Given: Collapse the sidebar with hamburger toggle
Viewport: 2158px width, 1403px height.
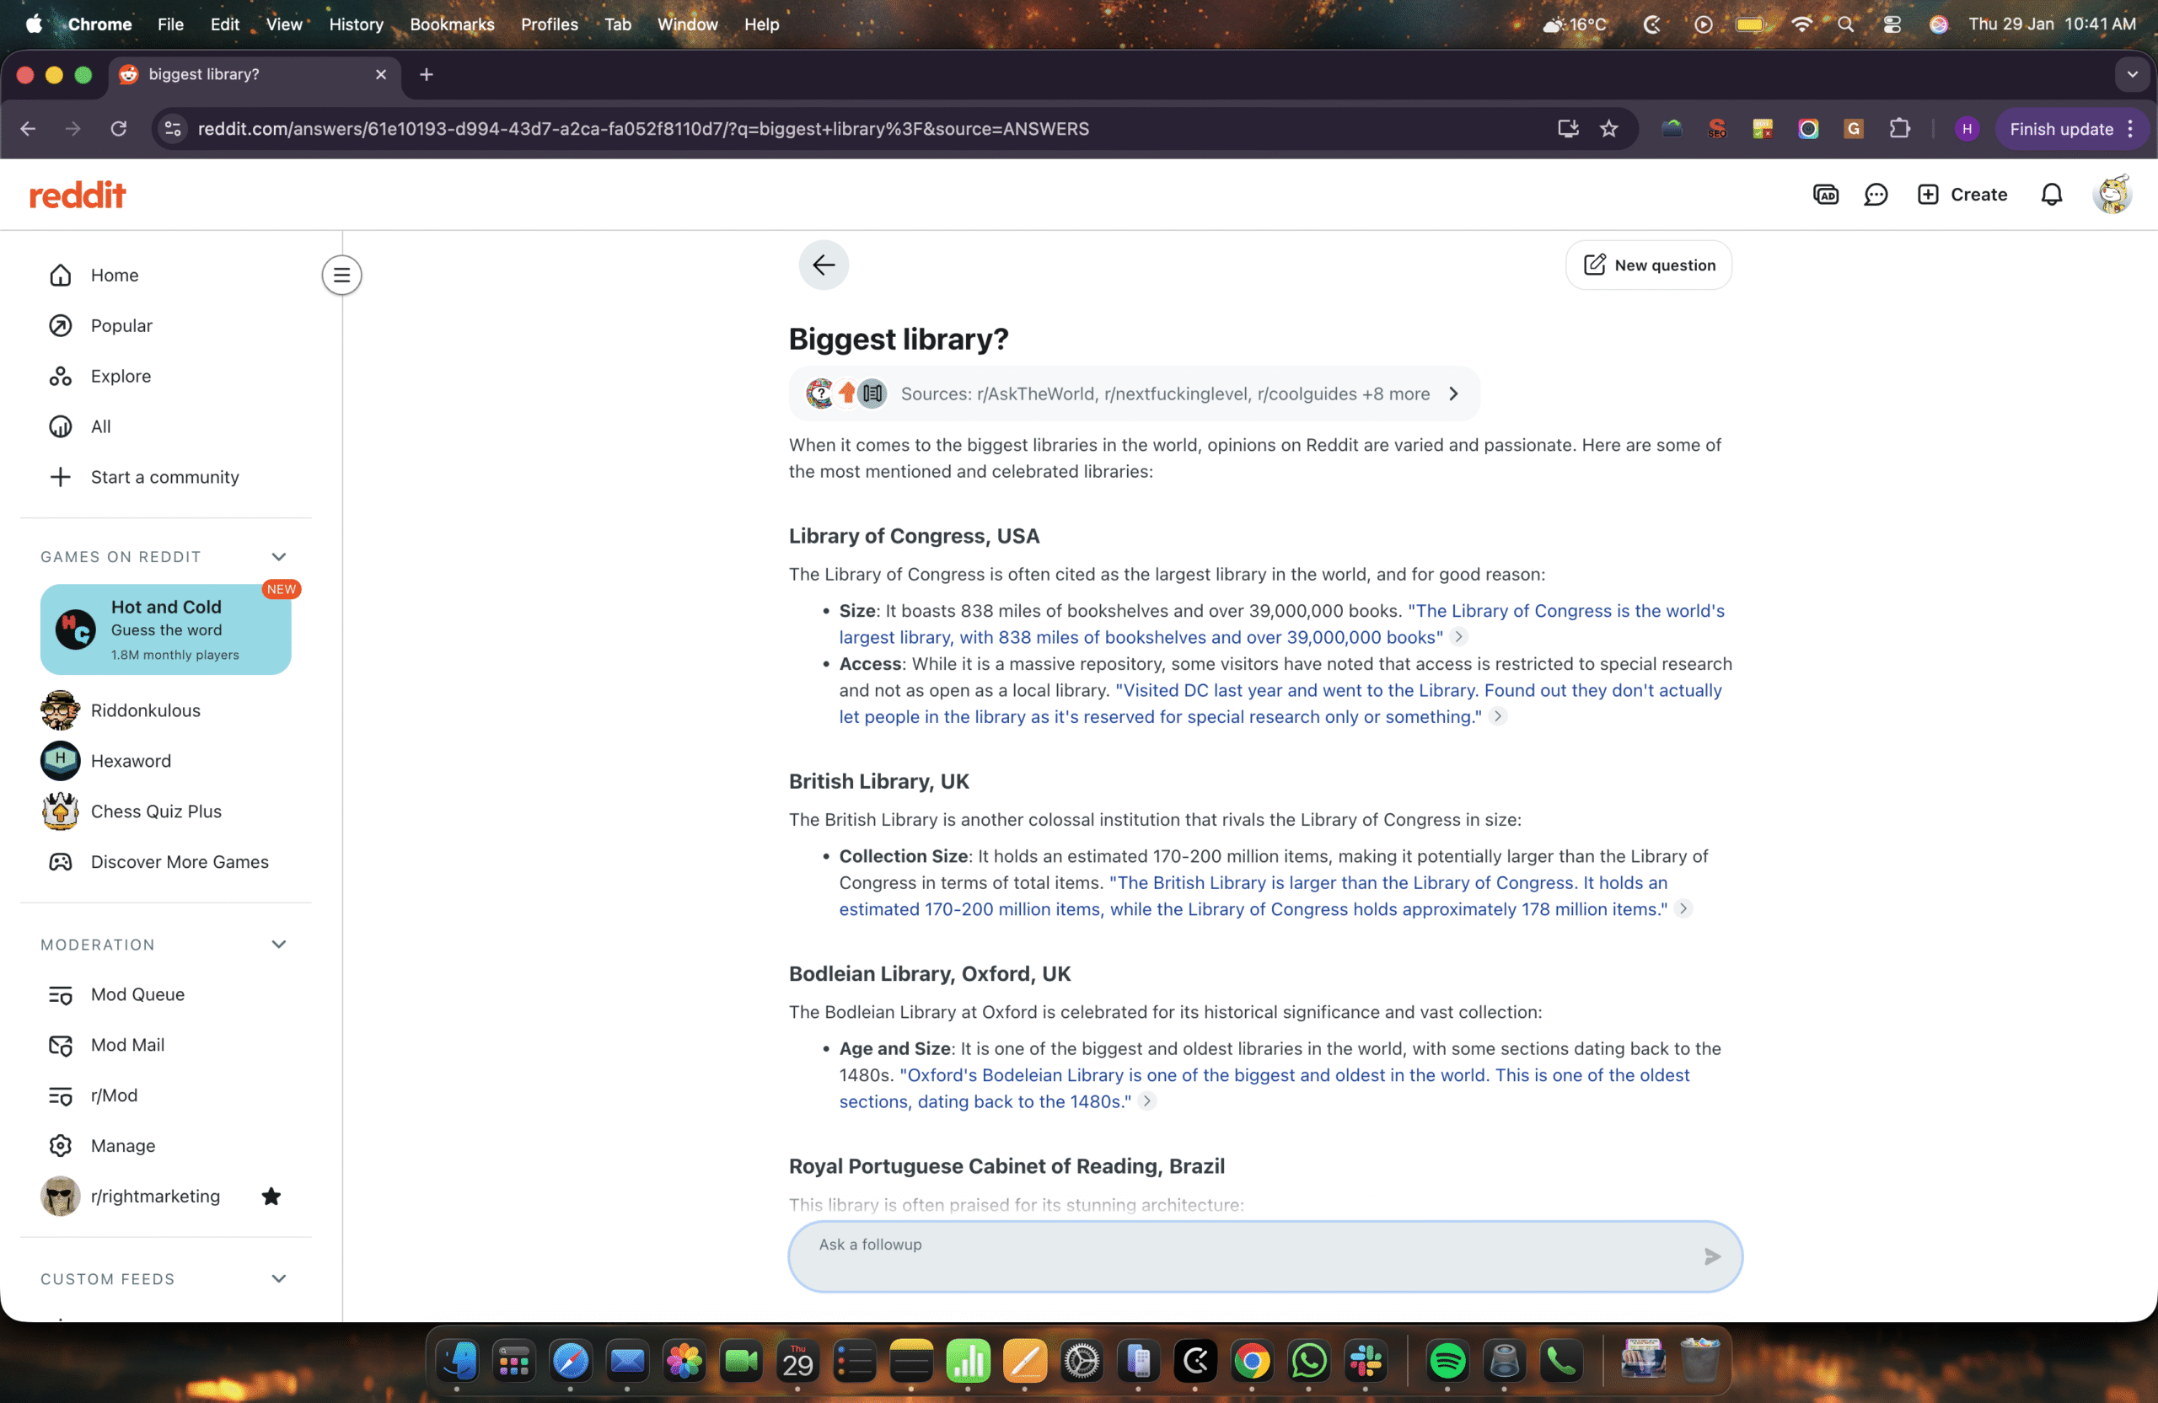Looking at the screenshot, I should (342, 276).
